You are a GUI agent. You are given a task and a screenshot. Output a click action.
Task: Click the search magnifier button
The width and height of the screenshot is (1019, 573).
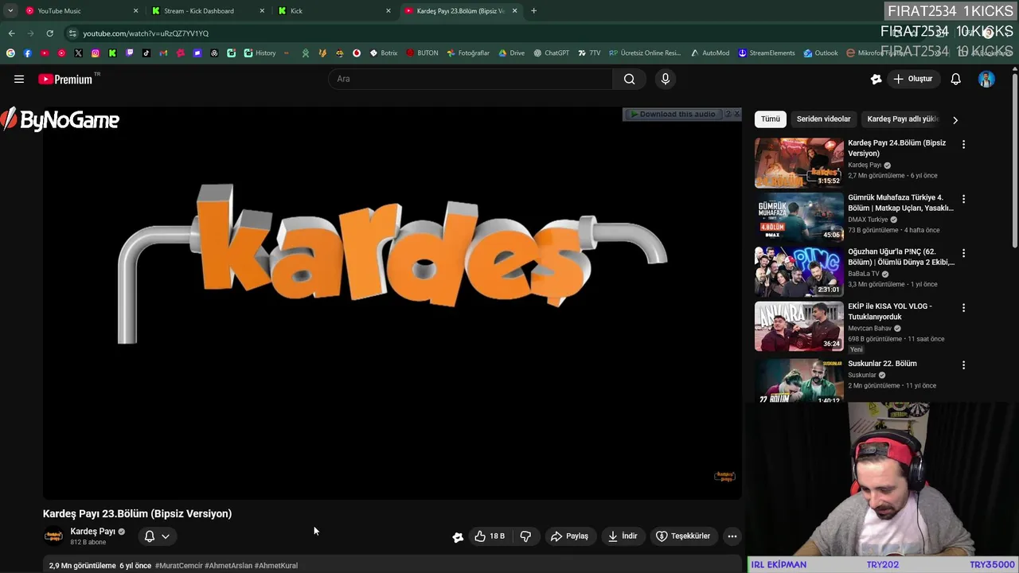coord(629,79)
